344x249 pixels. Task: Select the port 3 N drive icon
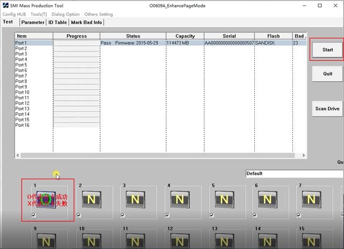coord(135,200)
